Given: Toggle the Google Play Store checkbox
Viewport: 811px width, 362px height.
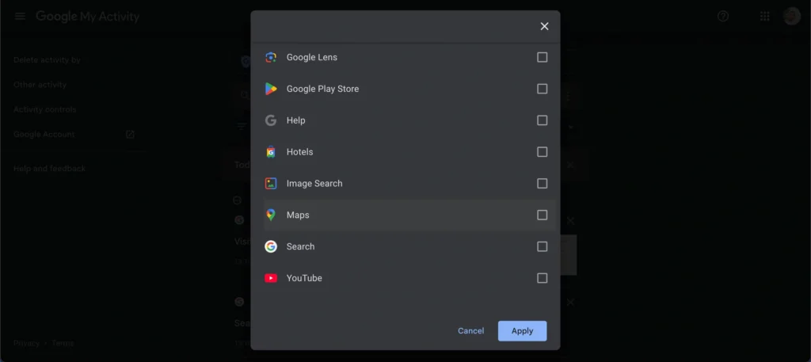Looking at the screenshot, I should 542,89.
